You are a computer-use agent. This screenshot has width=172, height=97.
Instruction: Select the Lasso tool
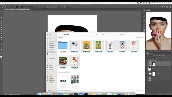pos(2,16)
